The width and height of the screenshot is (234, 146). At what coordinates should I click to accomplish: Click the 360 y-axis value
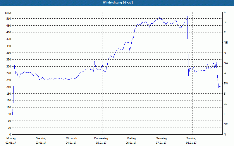click(9, 53)
